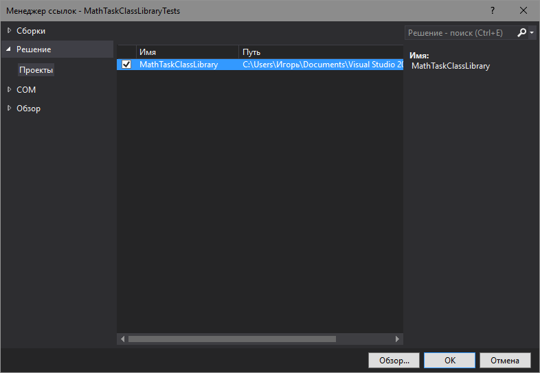Viewport: 540px width, 373px height.
Task: Click the C:\Users\Игорь path cell
Action: tap(323, 65)
